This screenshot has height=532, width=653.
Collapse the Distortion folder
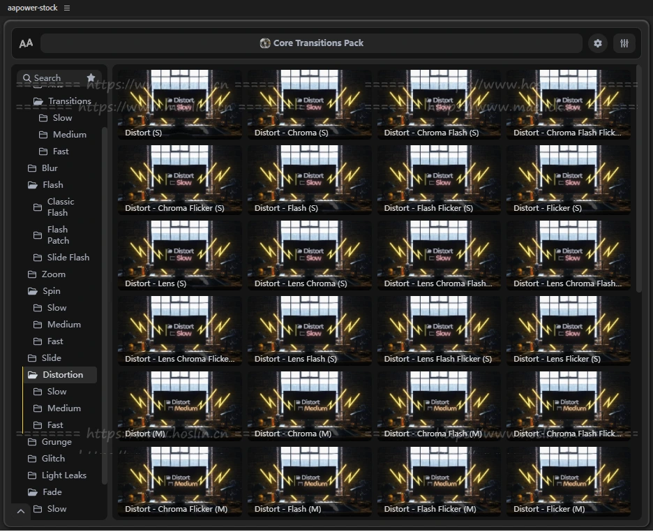[x=32, y=375]
